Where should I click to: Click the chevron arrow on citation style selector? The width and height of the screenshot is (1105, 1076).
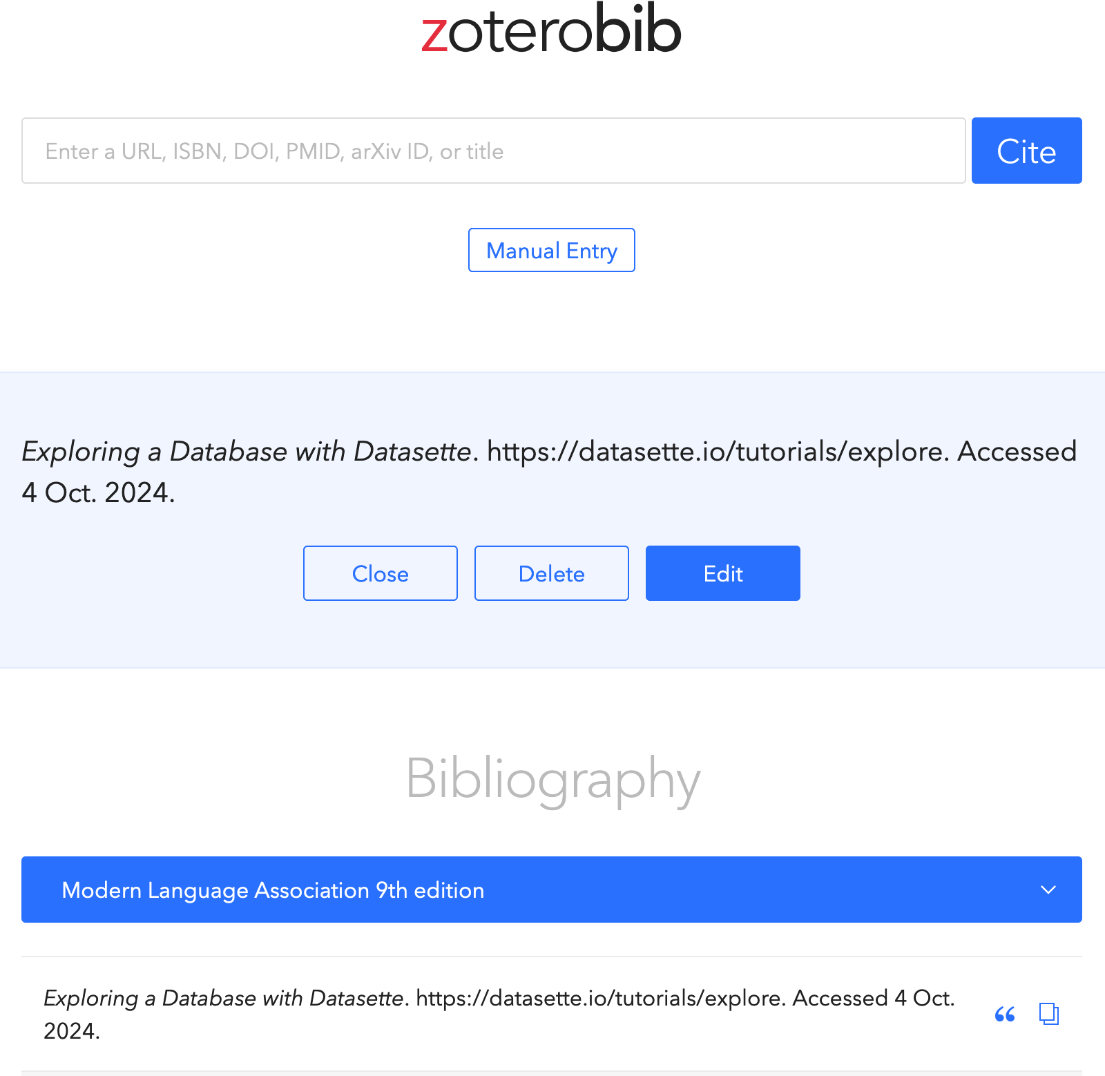click(1048, 890)
